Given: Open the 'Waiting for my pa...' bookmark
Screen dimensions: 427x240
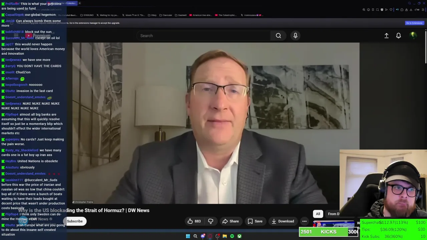Looking at the screenshot, I should coord(107,15).
